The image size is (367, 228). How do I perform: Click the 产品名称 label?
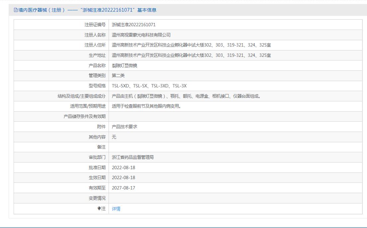[97, 65]
